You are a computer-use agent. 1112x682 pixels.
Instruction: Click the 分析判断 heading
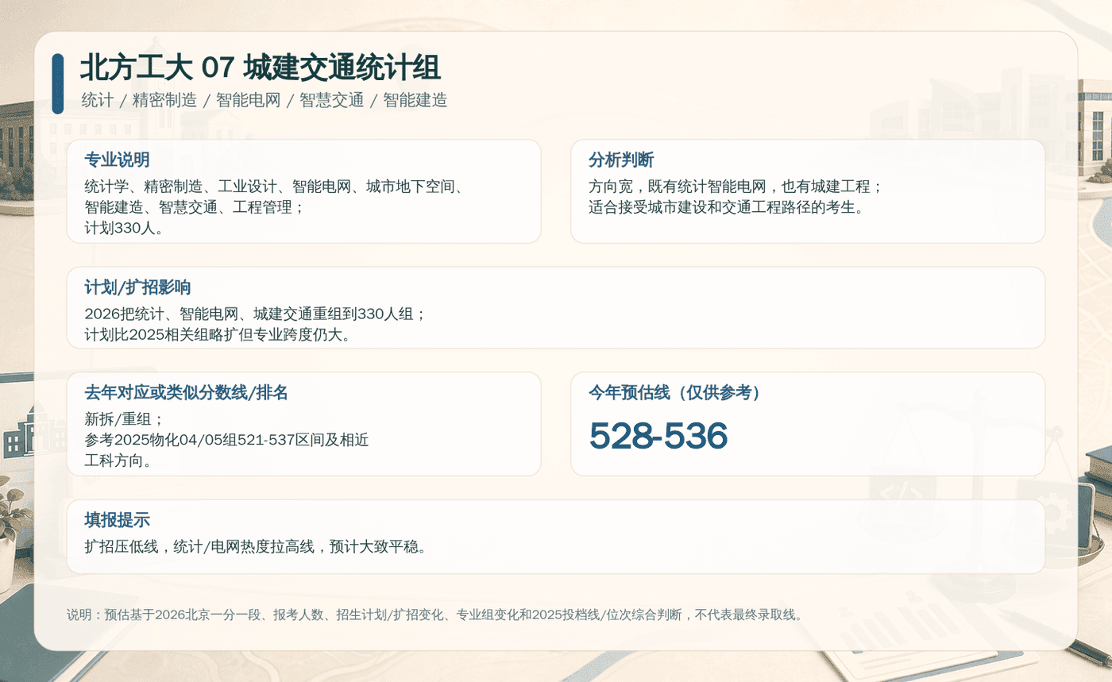tap(621, 160)
